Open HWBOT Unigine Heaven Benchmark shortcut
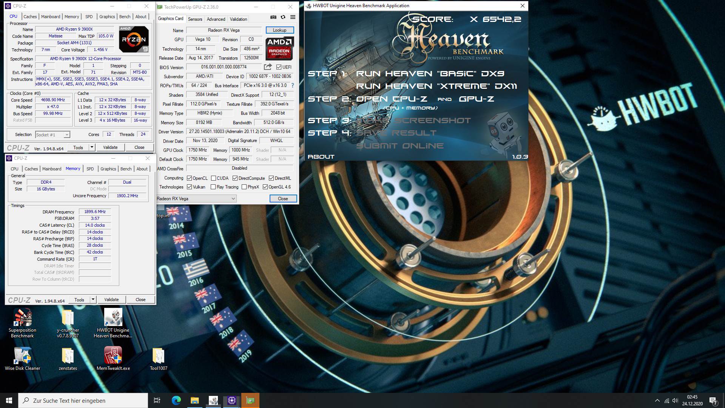The width and height of the screenshot is (725, 408). (x=113, y=323)
